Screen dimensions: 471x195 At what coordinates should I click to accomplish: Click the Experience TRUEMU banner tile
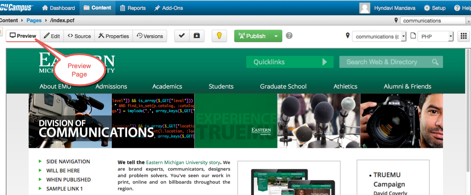[236, 121]
